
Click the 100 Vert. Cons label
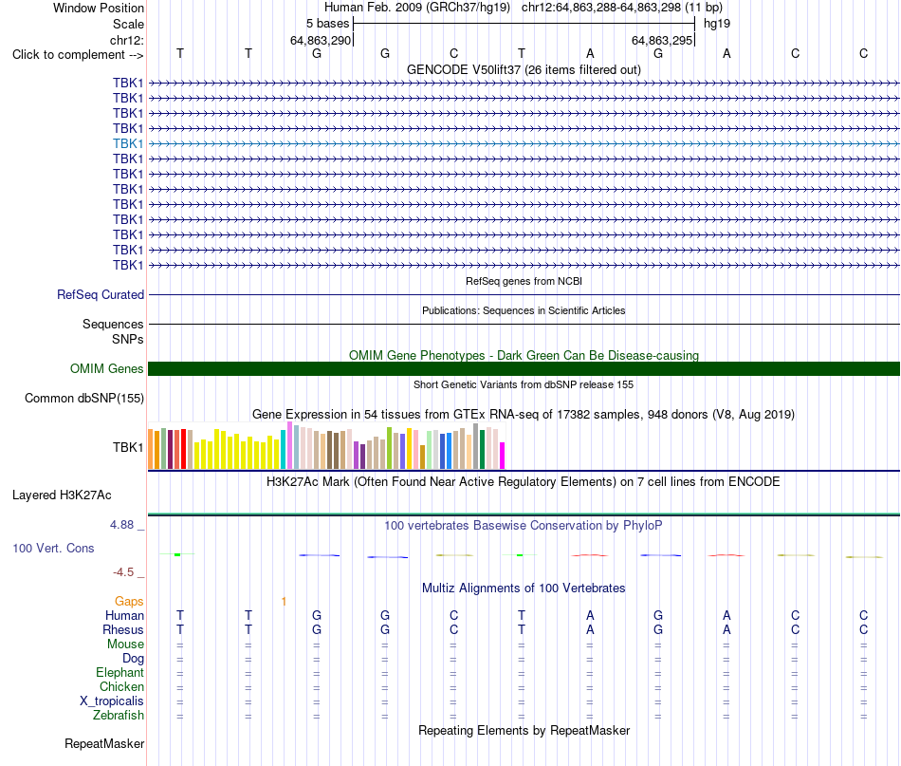pyautogui.click(x=53, y=548)
